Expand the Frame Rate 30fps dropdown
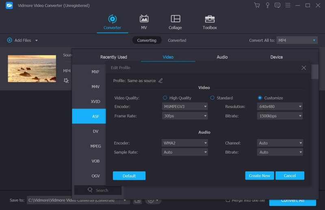 click(185, 116)
